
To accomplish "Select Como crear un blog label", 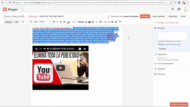I will (x=172, y=44).
